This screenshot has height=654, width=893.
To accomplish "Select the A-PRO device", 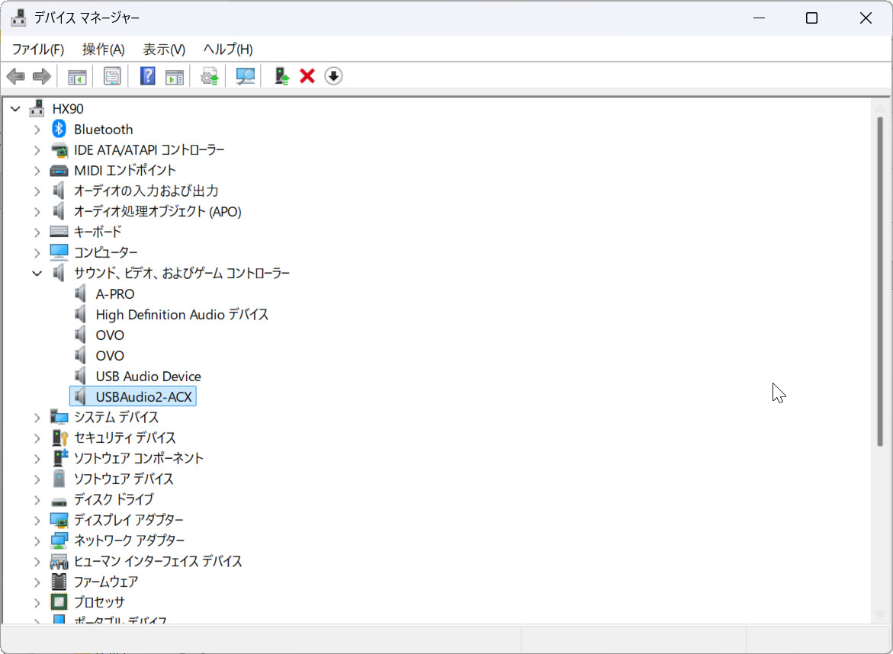I will tap(115, 294).
